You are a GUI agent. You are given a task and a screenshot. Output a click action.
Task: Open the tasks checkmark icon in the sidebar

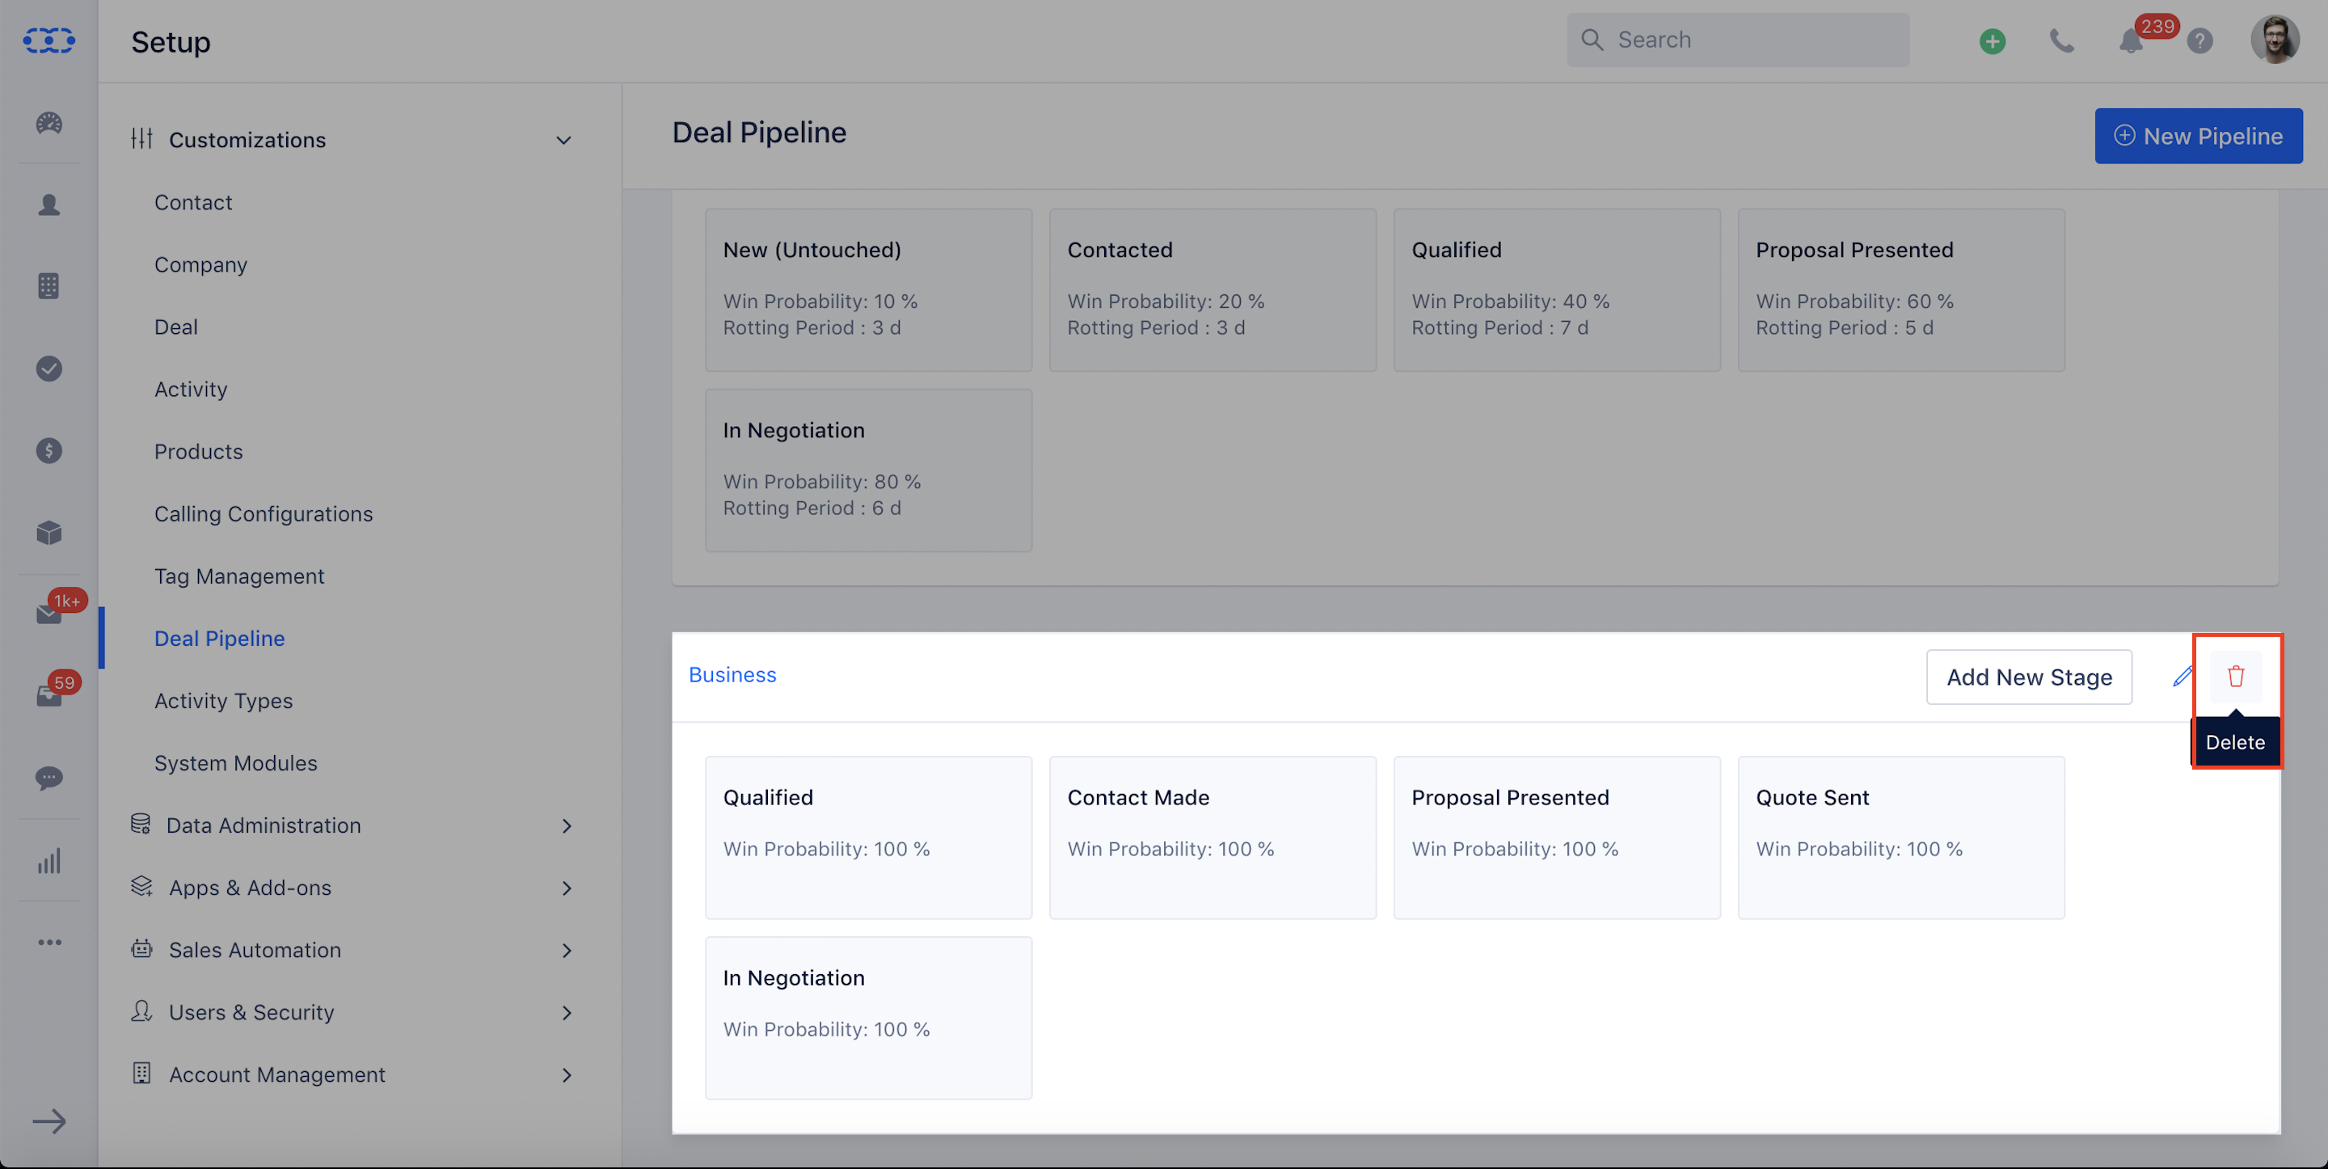(x=48, y=368)
